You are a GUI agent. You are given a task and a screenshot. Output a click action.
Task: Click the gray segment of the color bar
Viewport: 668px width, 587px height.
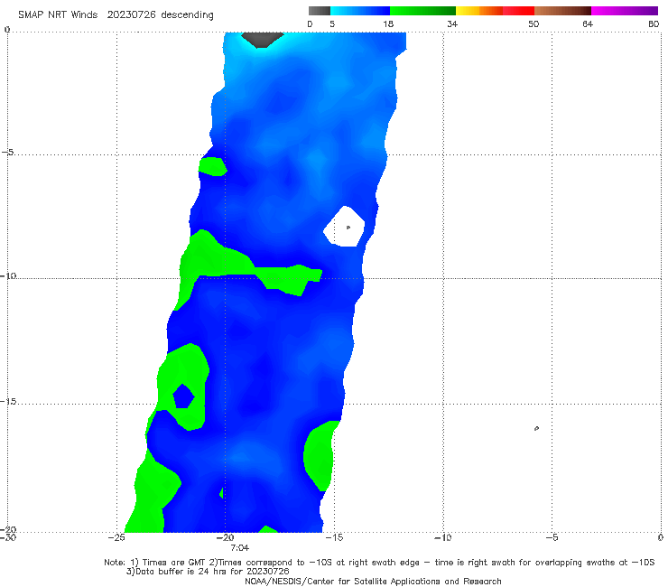(319, 11)
